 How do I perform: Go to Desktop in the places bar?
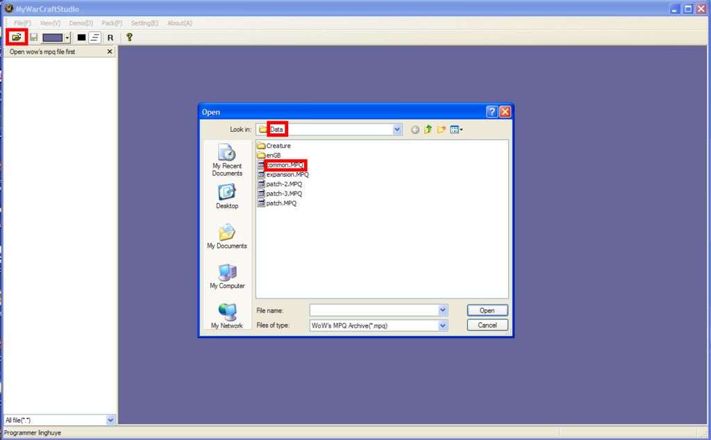click(x=227, y=196)
